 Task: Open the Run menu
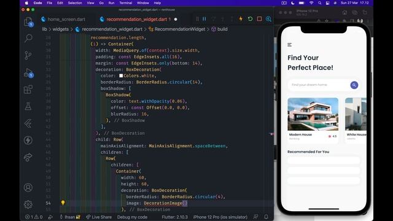coord(111,3)
